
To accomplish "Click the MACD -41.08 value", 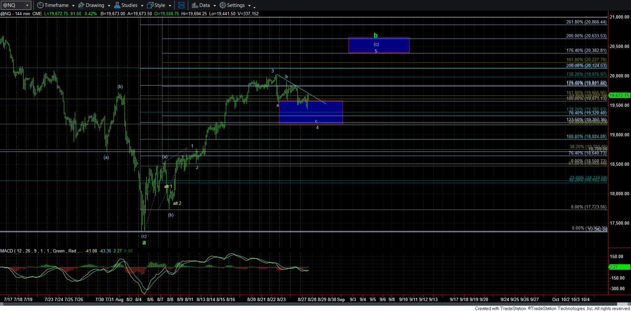I will point(91,251).
